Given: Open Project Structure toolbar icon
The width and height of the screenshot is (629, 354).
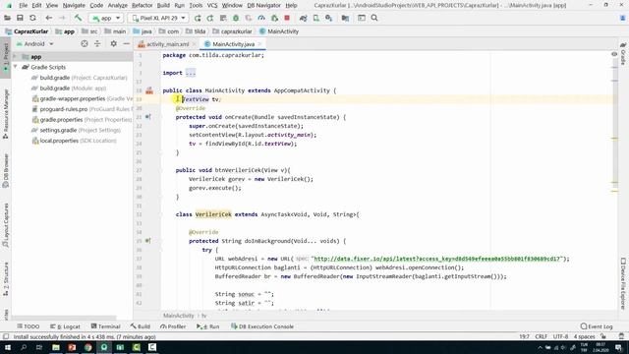Looking at the screenshot, I should point(345,18).
